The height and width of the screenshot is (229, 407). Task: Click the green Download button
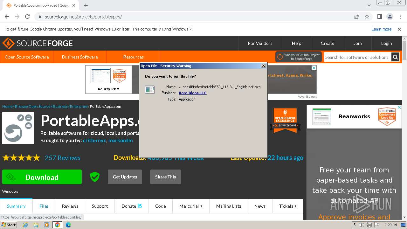click(42, 177)
